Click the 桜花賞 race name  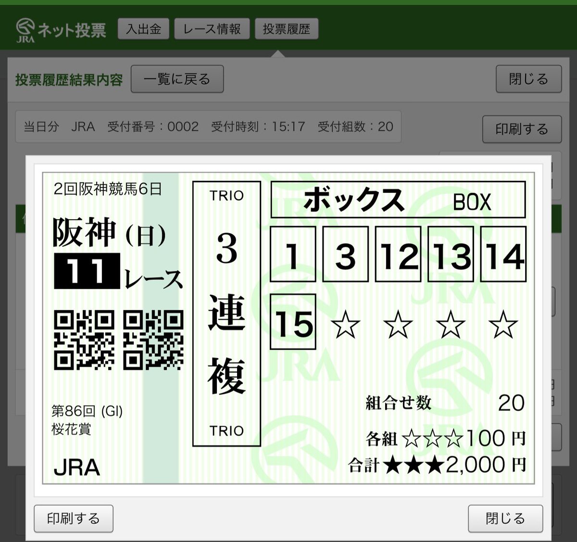click(x=71, y=429)
